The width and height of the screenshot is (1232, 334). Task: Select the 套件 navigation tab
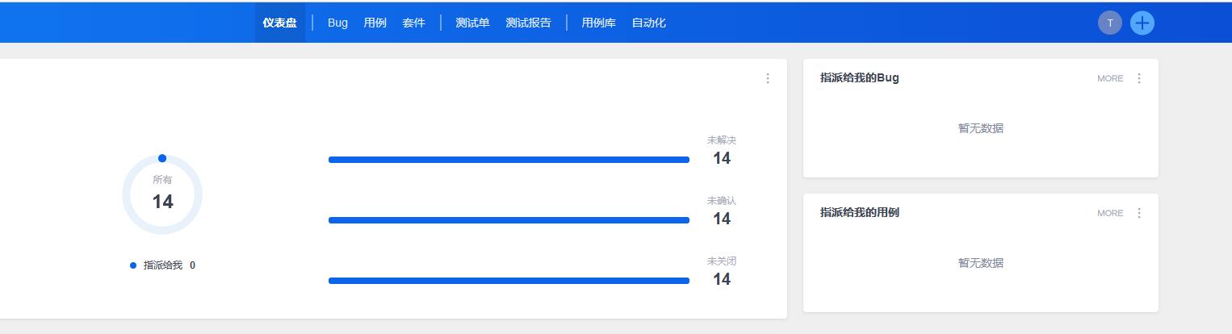coord(413,23)
